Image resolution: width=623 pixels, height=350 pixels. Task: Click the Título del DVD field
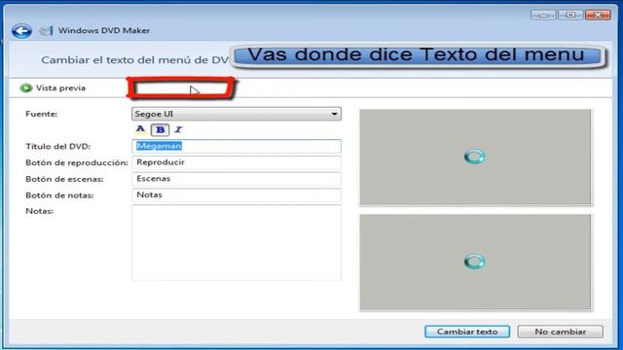236,146
